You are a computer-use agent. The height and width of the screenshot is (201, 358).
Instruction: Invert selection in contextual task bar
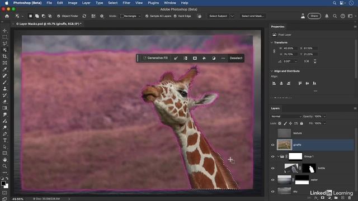[x=185, y=58]
